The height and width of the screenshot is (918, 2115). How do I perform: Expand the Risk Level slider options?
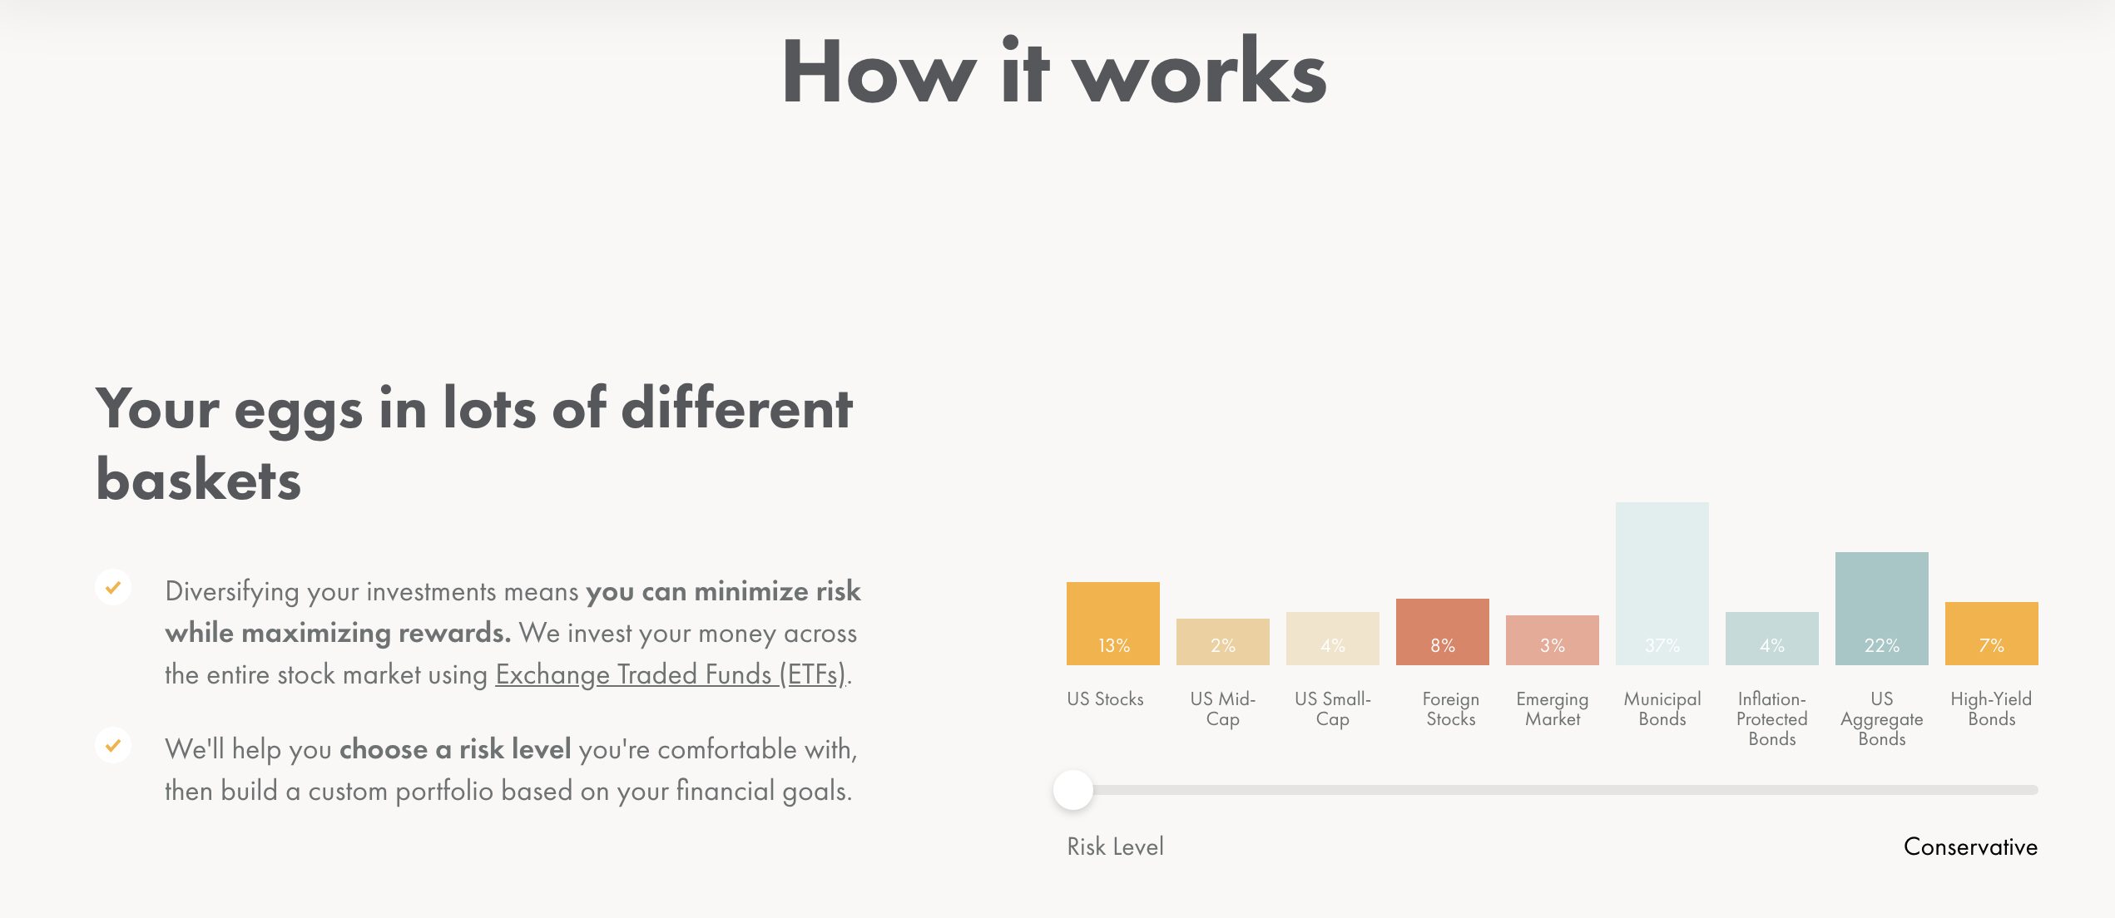click(x=1077, y=787)
